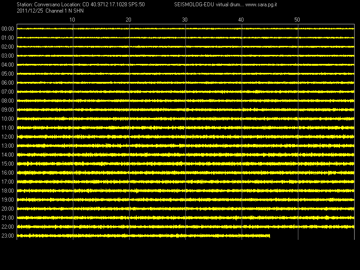Image resolution: width=360 pixels, height=270 pixels.
Task: Click the 09:00 hour row label
Action: (8, 110)
